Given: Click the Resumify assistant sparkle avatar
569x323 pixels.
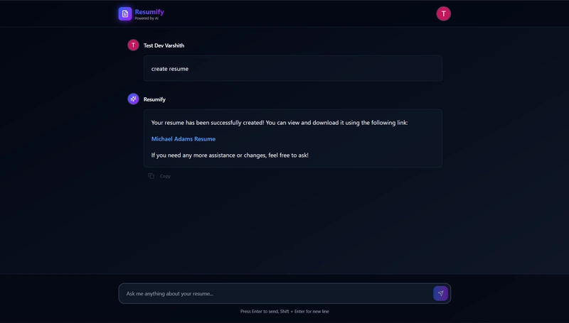Looking at the screenshot, I should pos(133,99).
